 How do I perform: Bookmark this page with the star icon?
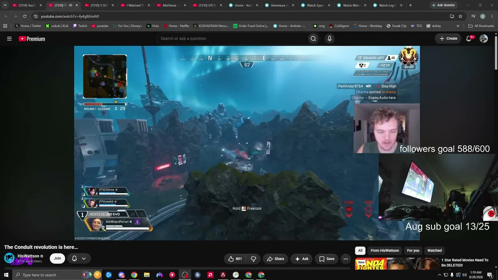click(460, 16)
